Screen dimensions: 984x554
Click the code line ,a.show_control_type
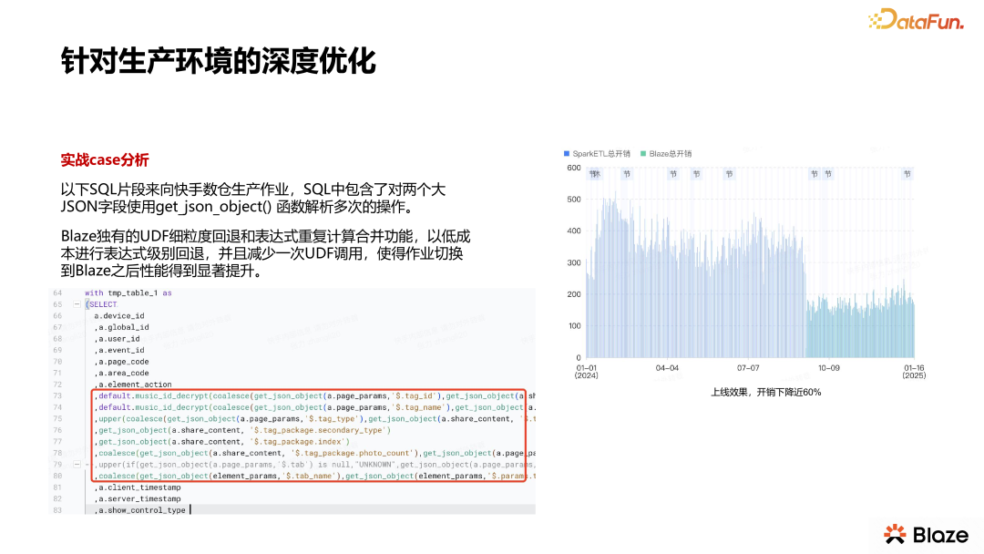coord(140,510)
